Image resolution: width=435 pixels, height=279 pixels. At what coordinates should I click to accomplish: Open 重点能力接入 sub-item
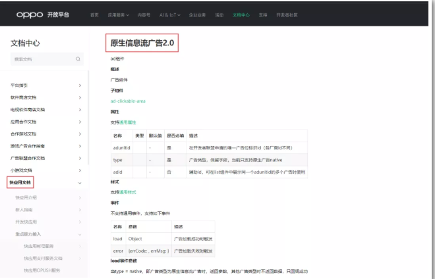click(28, 234)
